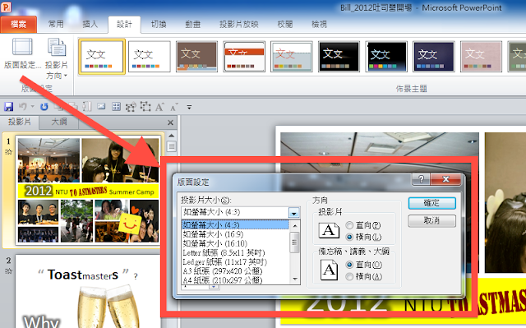Switch to the 切換 Transitions tab
Screen dimensions: 526x328
159,24
